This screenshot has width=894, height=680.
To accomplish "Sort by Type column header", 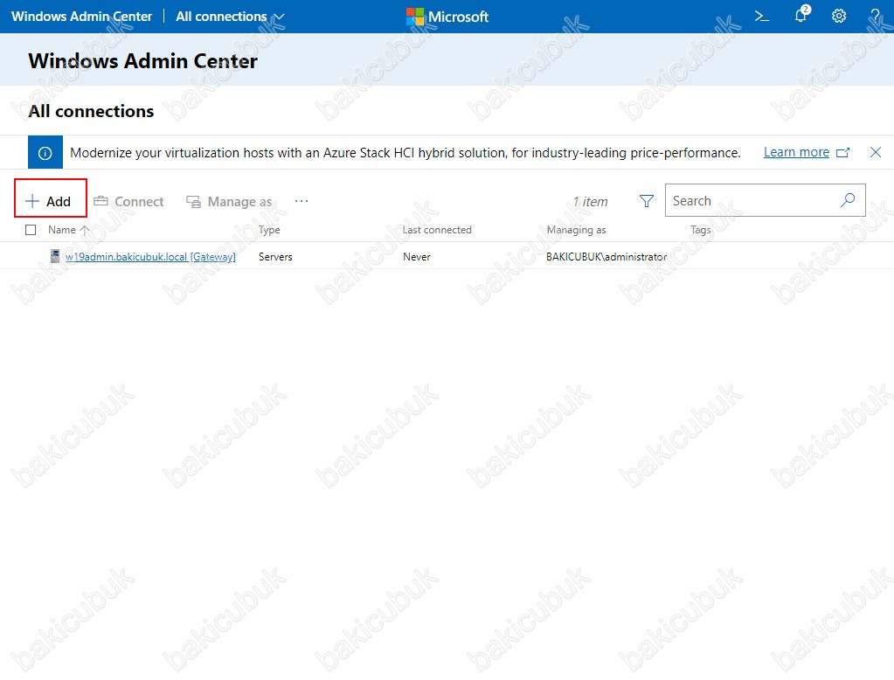I will [269, 229].
